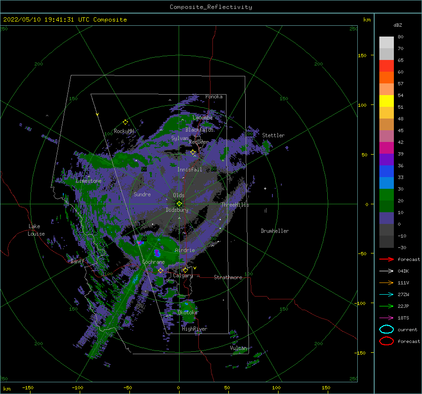Click the Sundre city label
This screenshot has height=394, width=422.
click(142, 194)
